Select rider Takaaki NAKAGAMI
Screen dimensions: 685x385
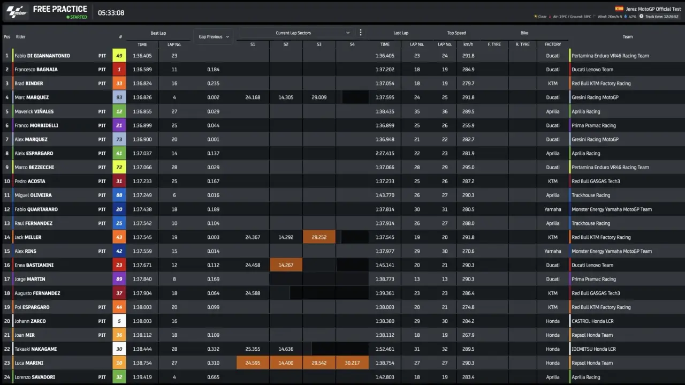coord(34,349)
